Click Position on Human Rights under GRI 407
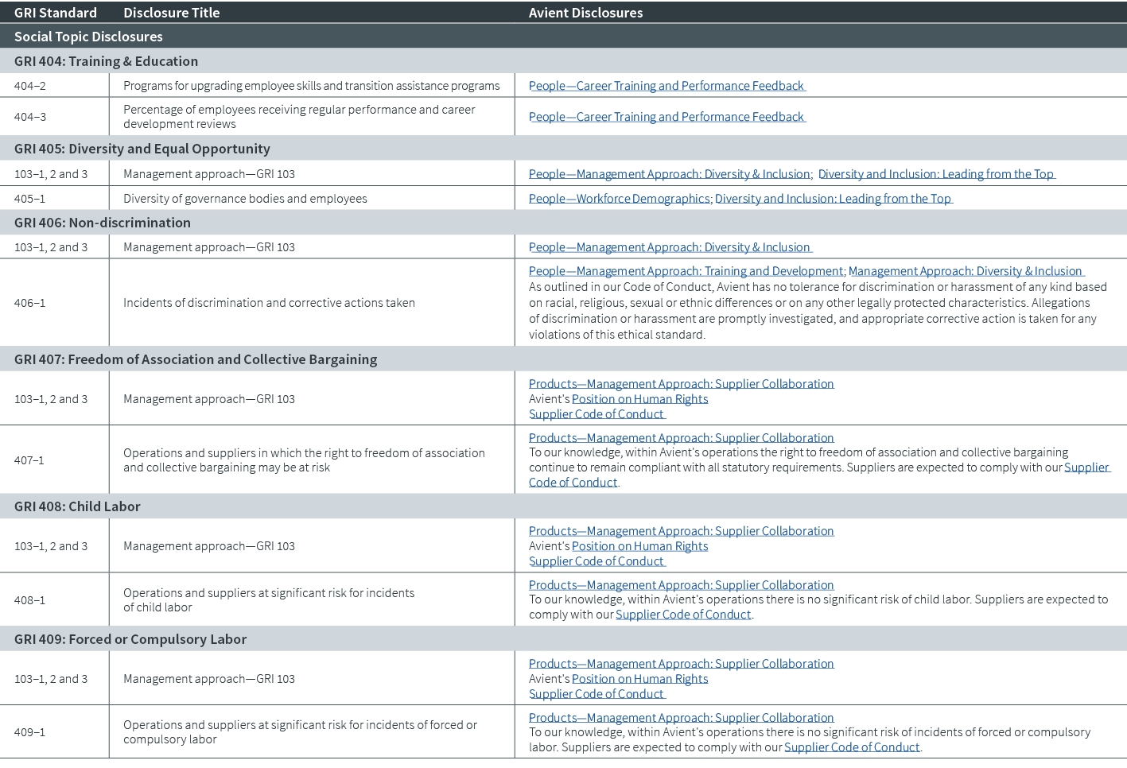This screenshot has width=1127, height=768. [639, 399]
